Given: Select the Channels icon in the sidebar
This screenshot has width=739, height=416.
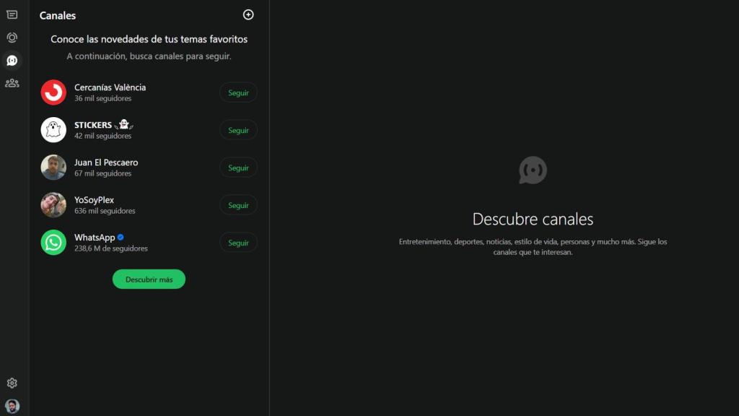Looking at the screenshot, I should tap(12, 60).
